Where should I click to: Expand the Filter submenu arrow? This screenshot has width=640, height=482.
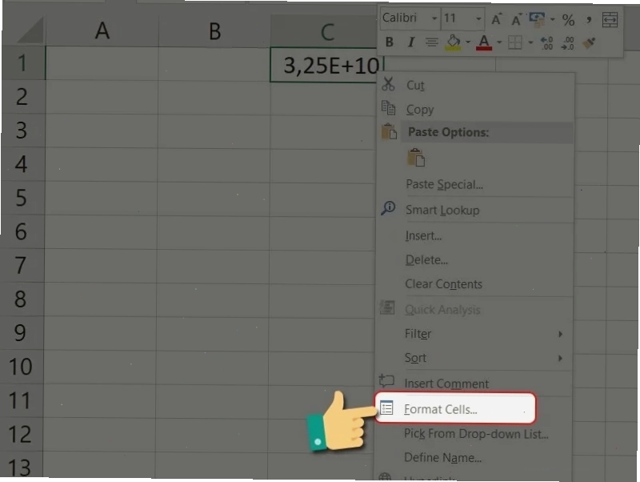click(x=561, y=334)
